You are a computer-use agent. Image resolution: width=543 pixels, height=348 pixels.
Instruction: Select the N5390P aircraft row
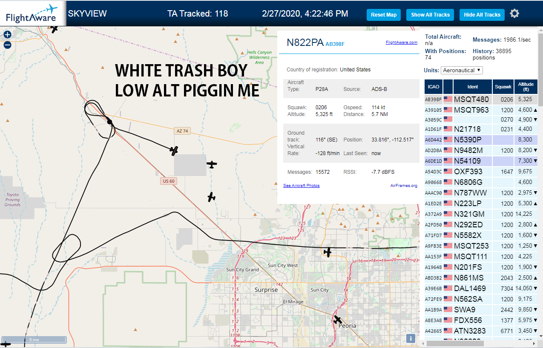[481, 140]
